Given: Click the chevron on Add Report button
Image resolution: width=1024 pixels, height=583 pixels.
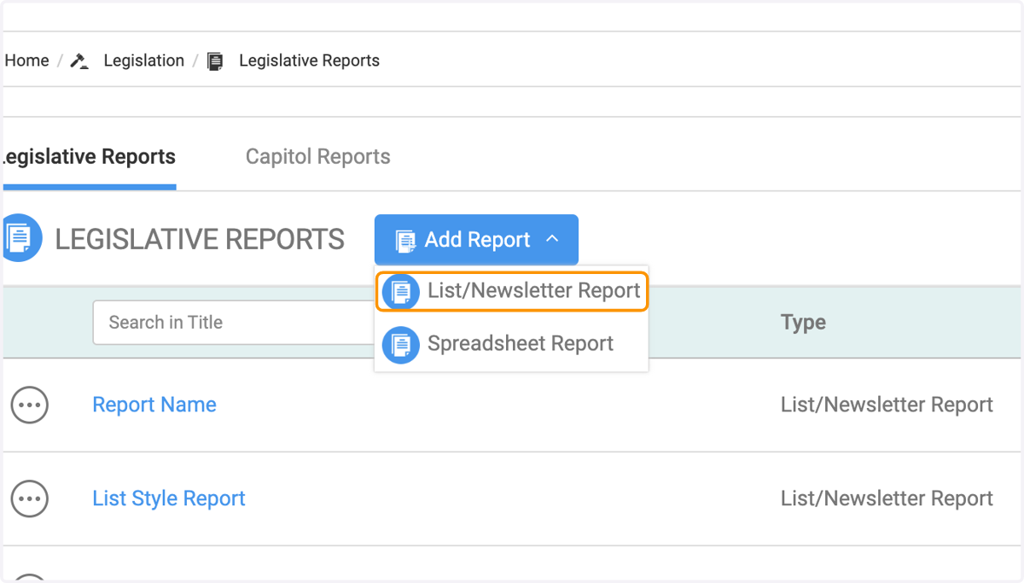Looking at the screenshot, I should pyautogui.click(x=552, y=239).
